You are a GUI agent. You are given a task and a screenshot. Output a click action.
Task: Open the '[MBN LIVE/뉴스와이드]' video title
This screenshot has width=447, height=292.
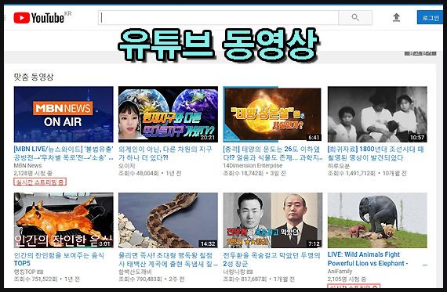64,153
